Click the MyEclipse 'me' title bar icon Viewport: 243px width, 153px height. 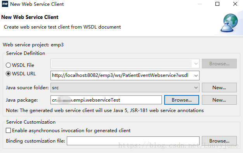coord(5,4)
